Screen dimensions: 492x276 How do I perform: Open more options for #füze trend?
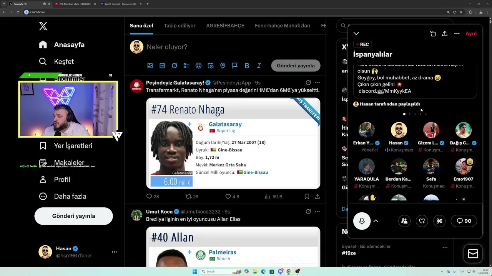445,247
